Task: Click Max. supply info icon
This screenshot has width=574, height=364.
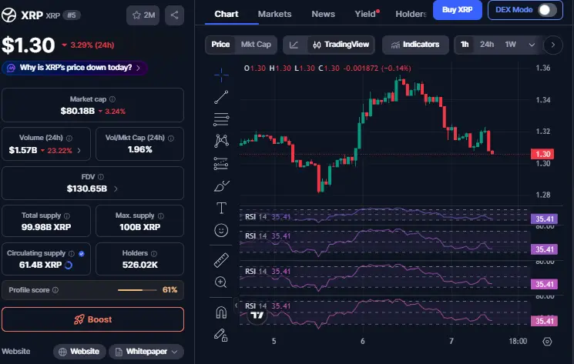Action: (161, 215)
